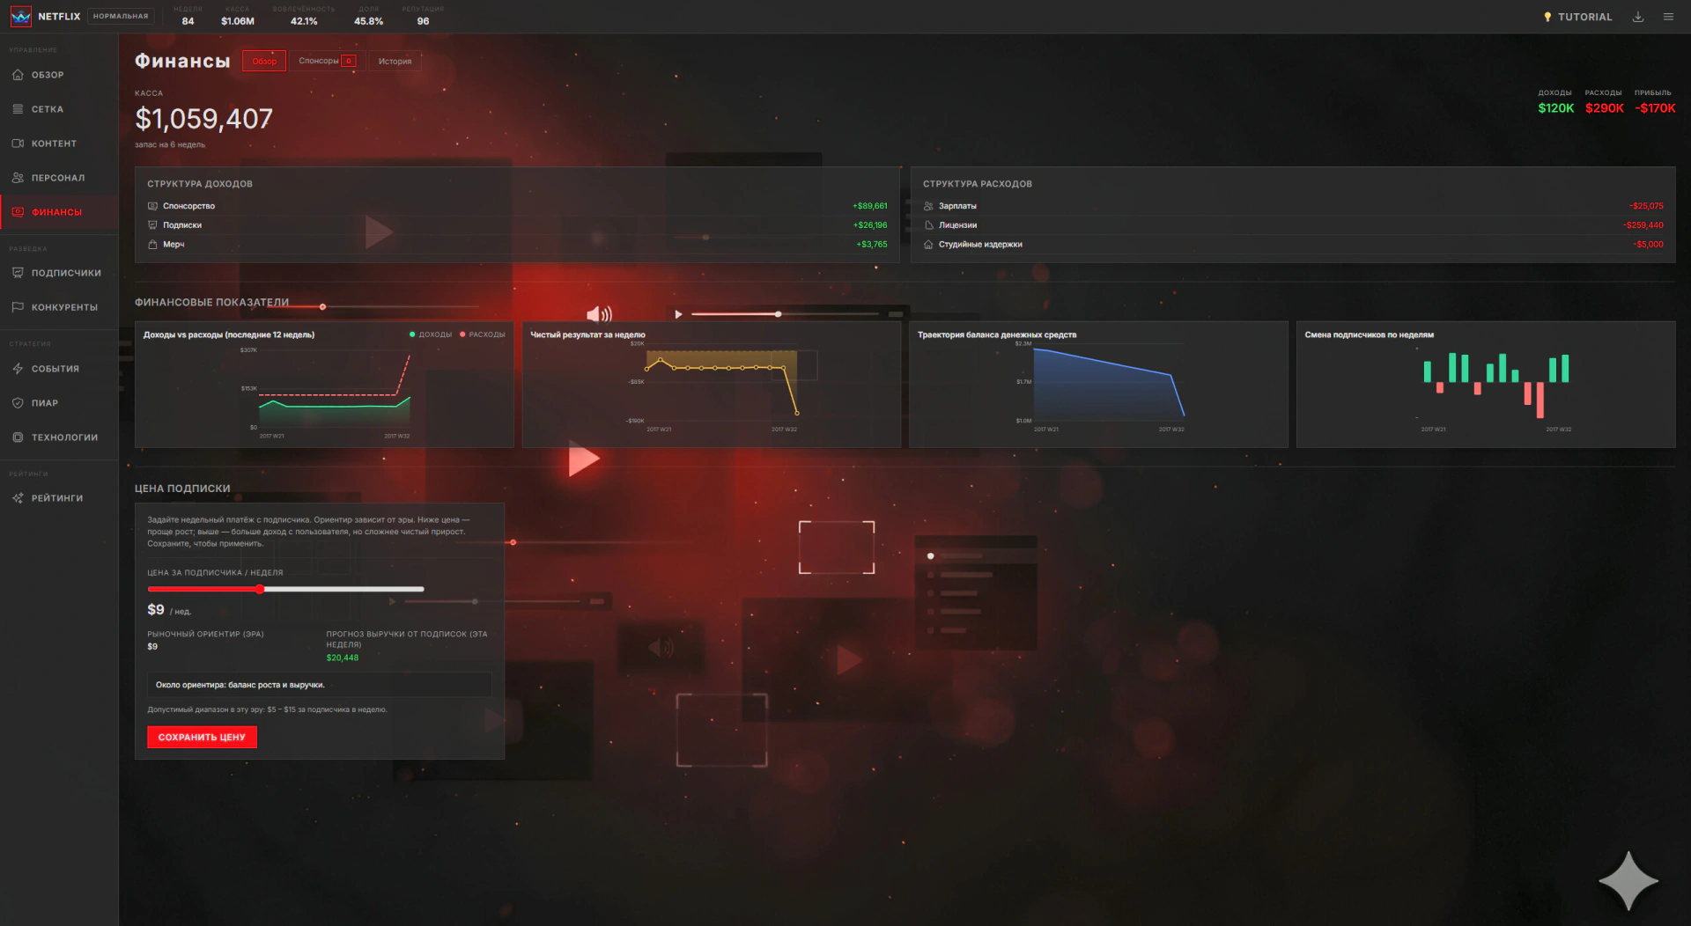Open the Обзор sidebar section
1691x926 pixels.
point(58,75)
